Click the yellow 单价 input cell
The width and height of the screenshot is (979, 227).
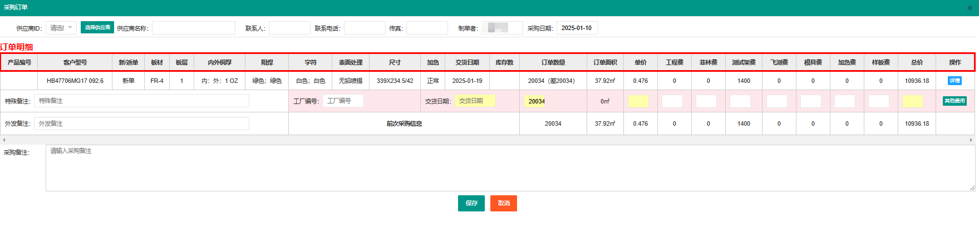pos(638,101)
